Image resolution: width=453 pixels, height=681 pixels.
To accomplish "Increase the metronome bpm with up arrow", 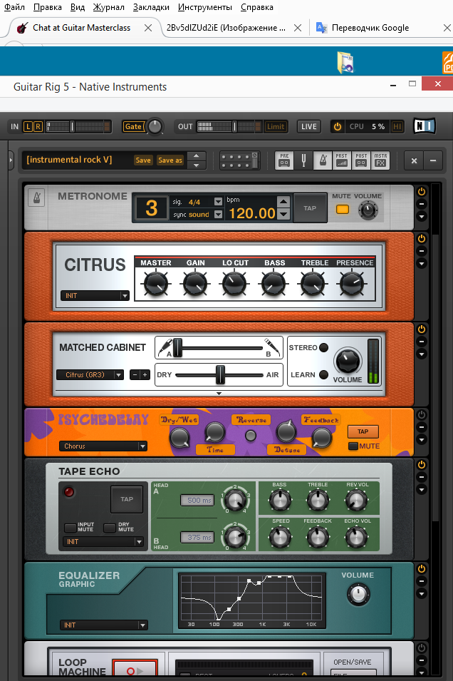I will (283, 201).
